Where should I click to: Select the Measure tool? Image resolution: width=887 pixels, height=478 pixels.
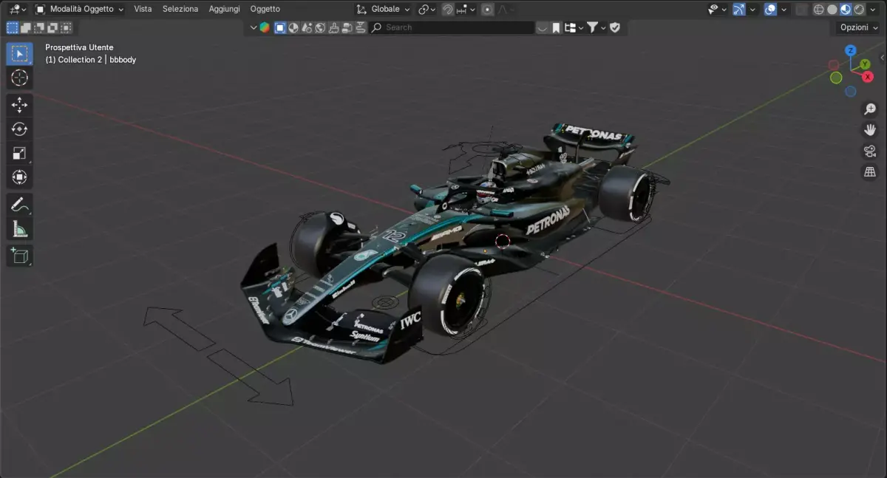click(19, 229)
